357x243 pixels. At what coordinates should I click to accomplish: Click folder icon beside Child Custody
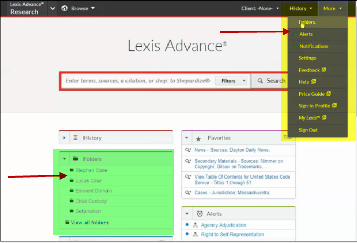tap(72, 201)
